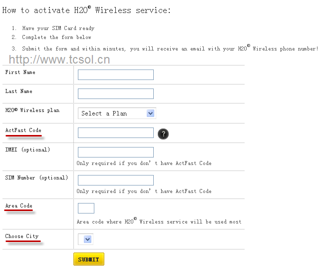The height and width of the screenshot is (270, 320).
Task: Click the underlined ActFast Code label
Action: 23,130
